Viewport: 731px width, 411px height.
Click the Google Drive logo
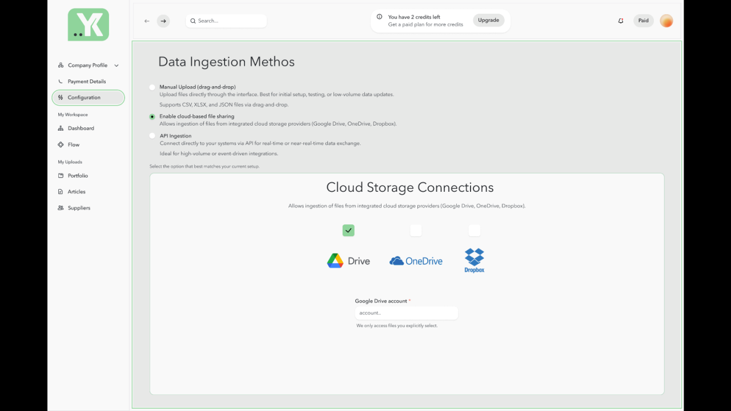pyautogui.click(x=348, y=261)
